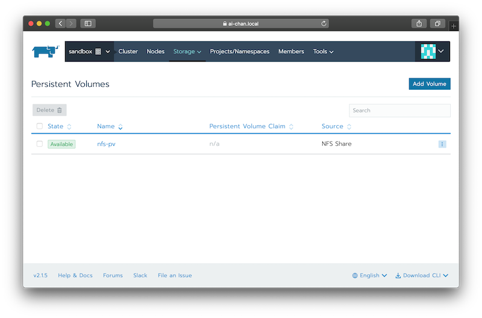Focus the Search input field
482x318 pixels.
(399, 110)
